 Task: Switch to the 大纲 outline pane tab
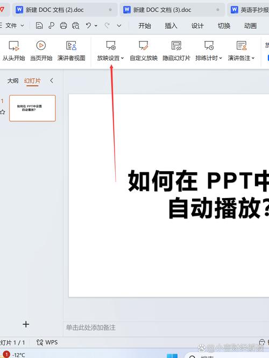(x=13, y=81)
